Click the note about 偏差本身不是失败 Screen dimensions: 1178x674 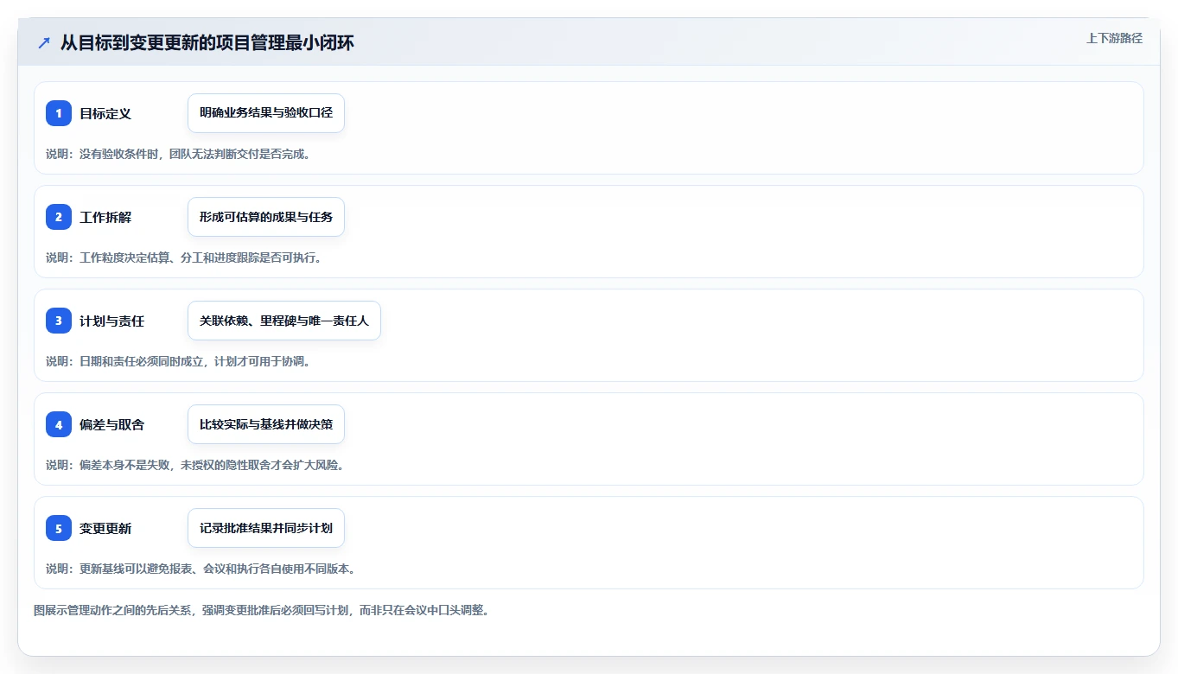coord(195,465)
